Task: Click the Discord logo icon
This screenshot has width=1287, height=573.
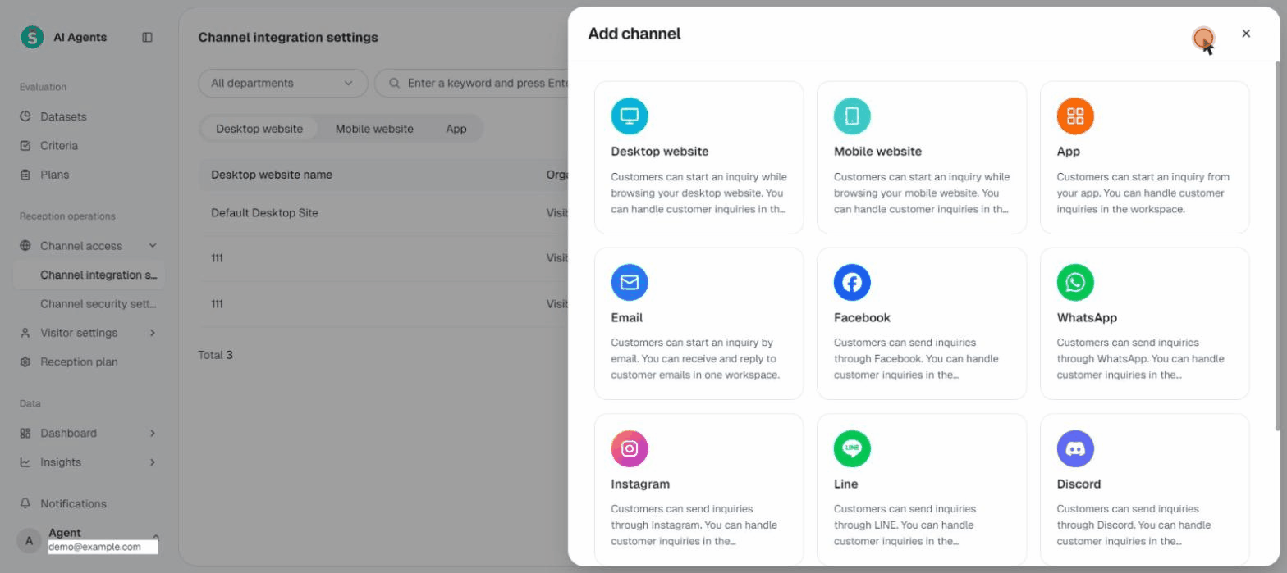Action: point(1075,448)
